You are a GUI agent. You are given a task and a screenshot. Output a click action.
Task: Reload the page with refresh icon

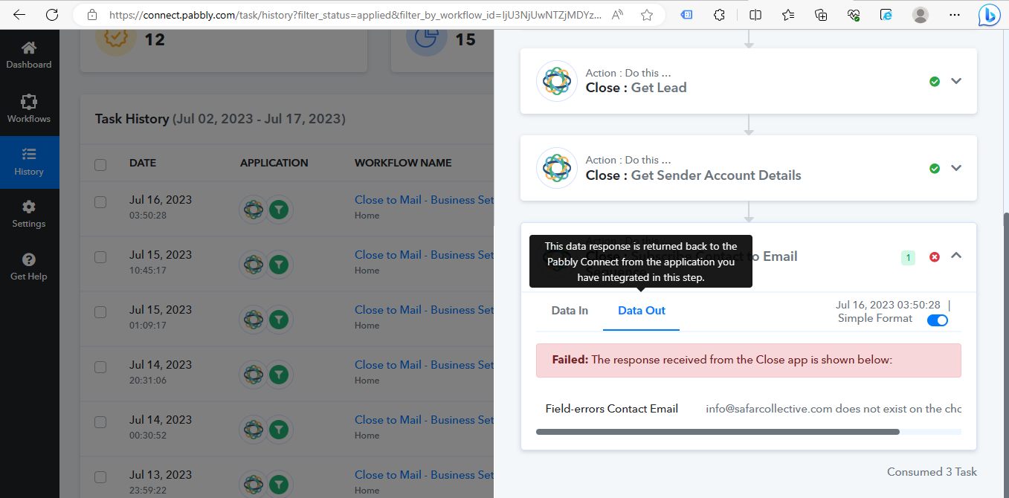point(52,14)
